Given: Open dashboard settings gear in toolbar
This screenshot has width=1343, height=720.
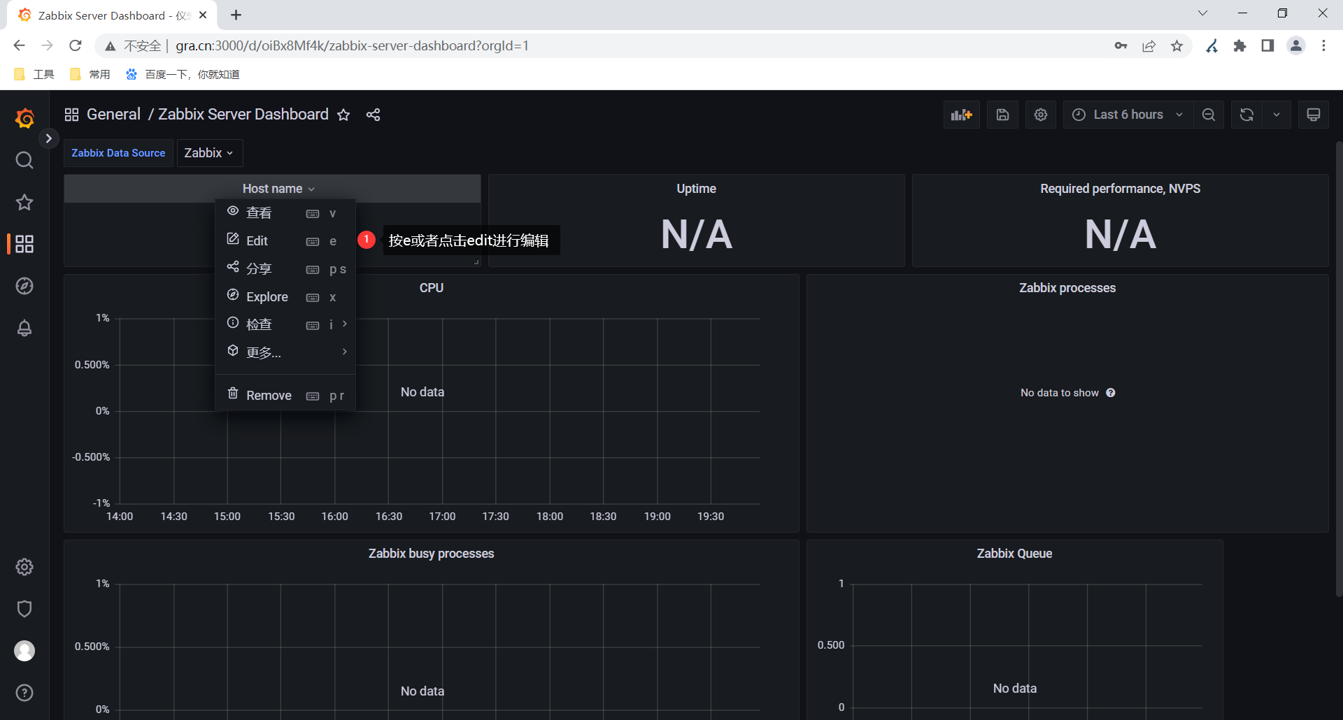Looking at the screenshot, I should click(1041, 115).
